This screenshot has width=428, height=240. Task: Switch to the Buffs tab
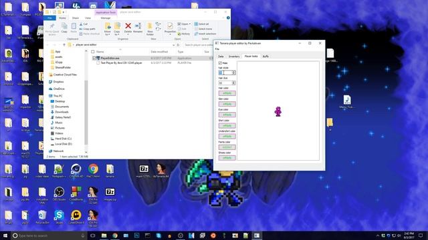(x=265, y=56)
